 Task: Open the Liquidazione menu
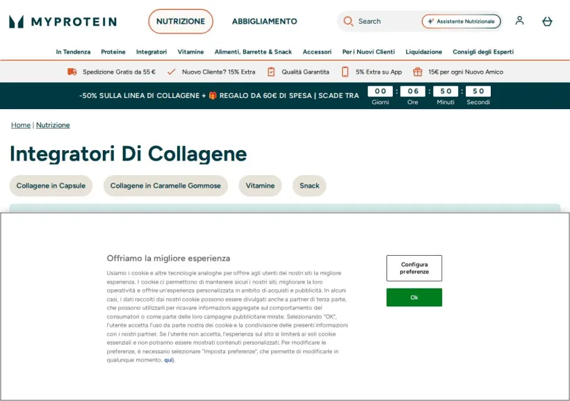(424, 52)
